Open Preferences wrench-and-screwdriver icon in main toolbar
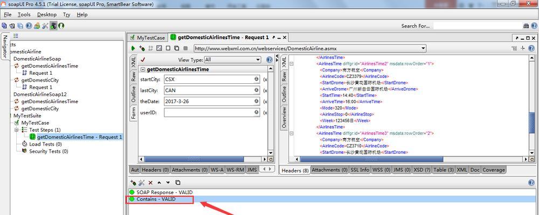539x215 pixels. pyautogui.click(x=45, y=26)
